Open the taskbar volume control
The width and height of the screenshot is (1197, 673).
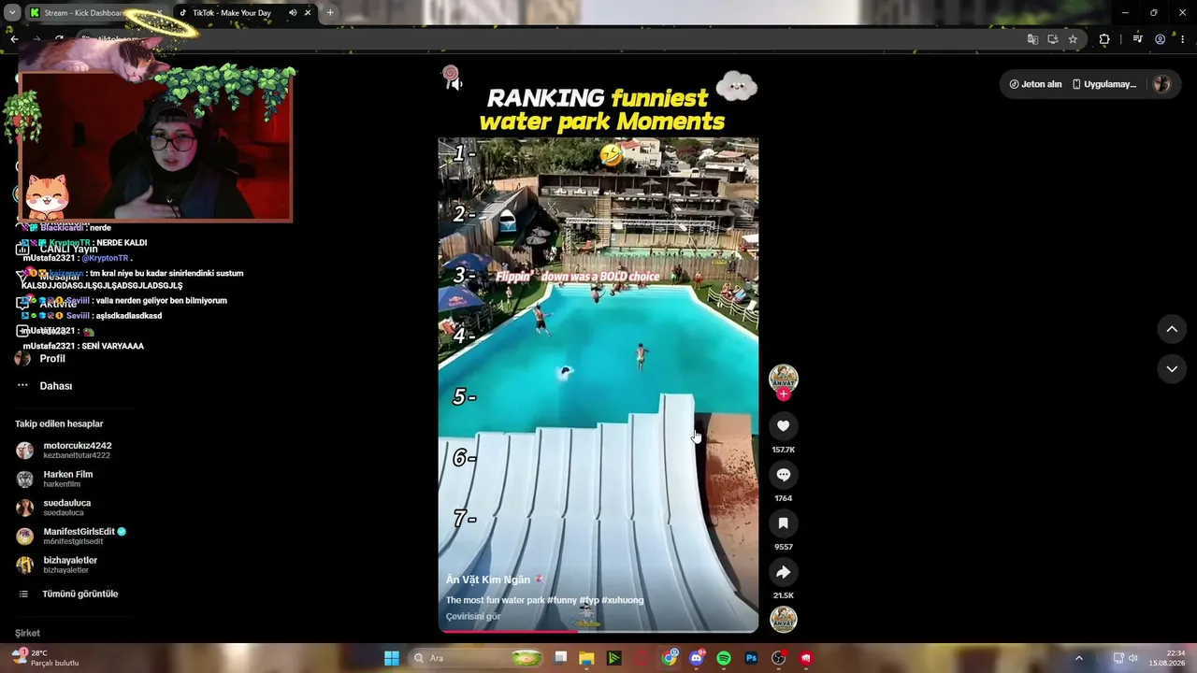point(1132,658)
